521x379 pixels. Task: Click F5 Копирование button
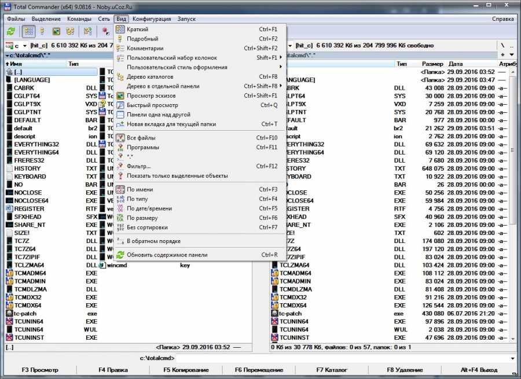point(186,370)
